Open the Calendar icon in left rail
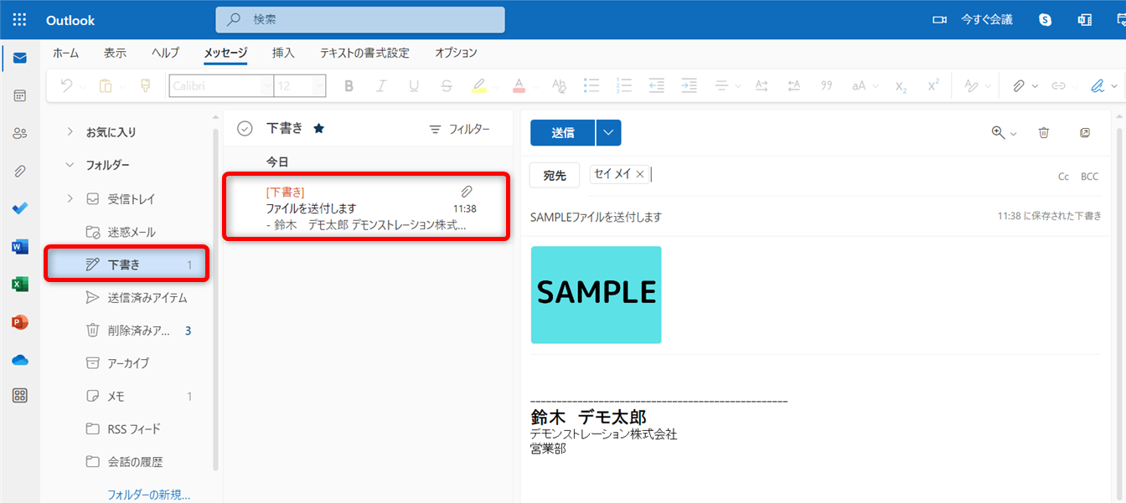The width and height of the screenshot is (1126, 503). [20, 95]
